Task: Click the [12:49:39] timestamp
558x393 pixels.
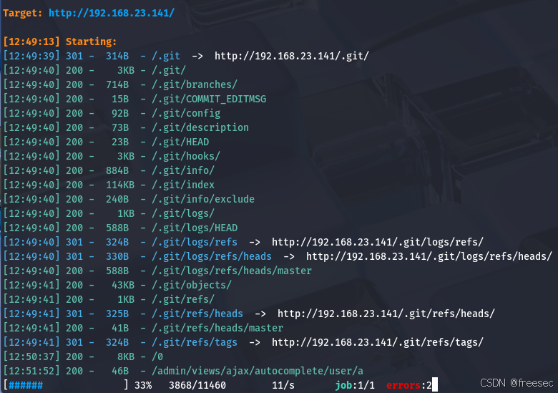Action: [31, 57]
